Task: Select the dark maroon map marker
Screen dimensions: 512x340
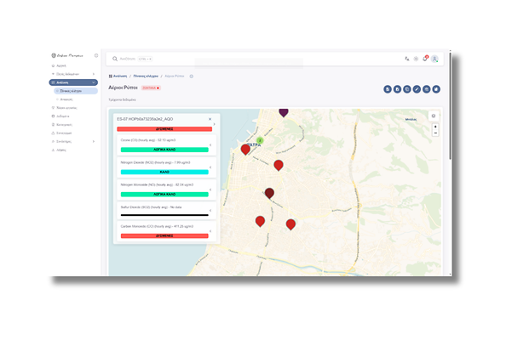Action: click(x=269, y=192)
